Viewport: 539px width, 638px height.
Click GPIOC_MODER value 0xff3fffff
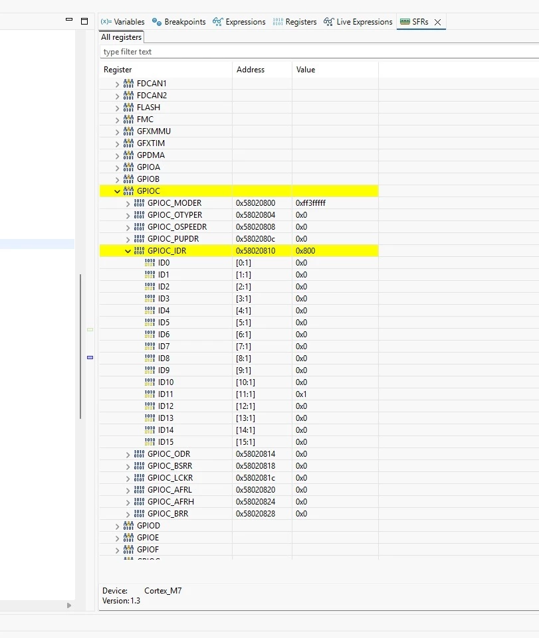tap(310, 203)
